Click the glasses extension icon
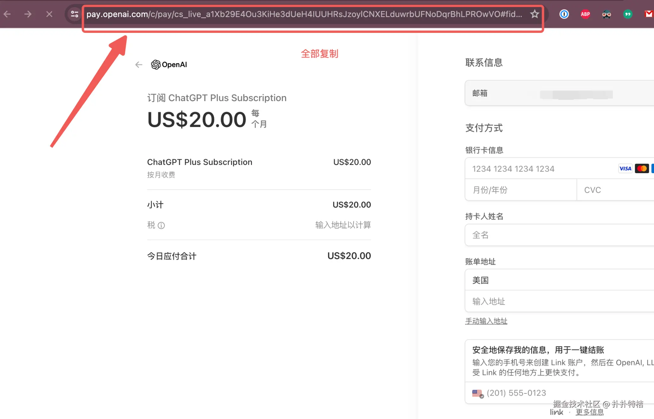654x419 pixels. (x=607, y=14)
